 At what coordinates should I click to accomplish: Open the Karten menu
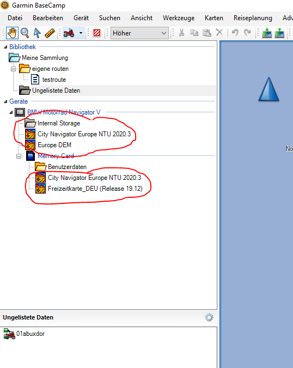tap(214, 18)
